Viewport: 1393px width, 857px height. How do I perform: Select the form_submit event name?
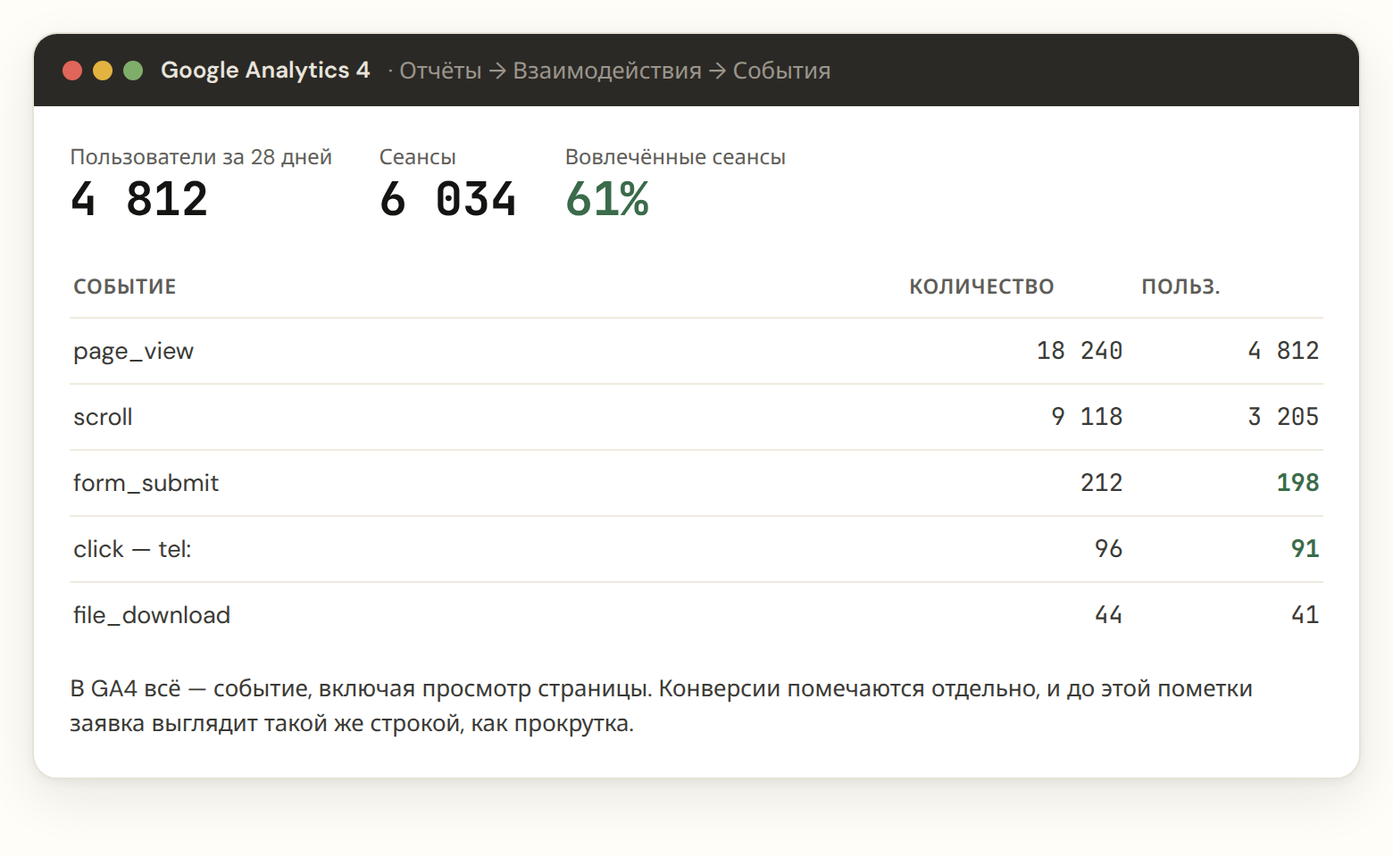(146, 483)
